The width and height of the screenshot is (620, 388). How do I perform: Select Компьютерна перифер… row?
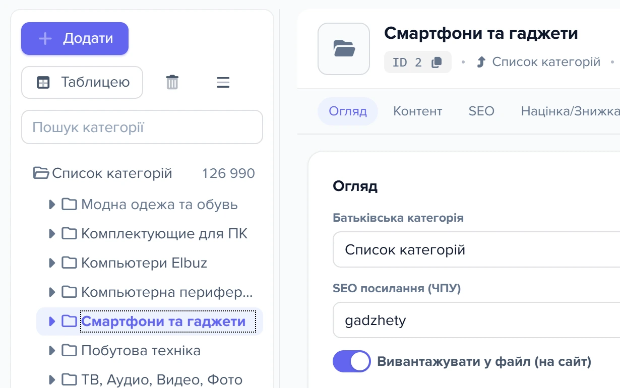(x=167, y=292)
